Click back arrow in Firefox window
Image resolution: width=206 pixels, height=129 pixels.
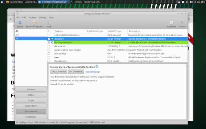click(11, 19)
